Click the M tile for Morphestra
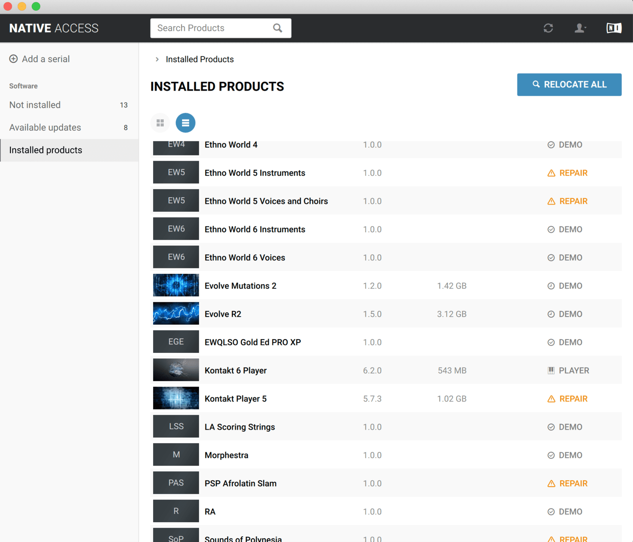Screen dimensions: 633x542 [x=176, y=455]
